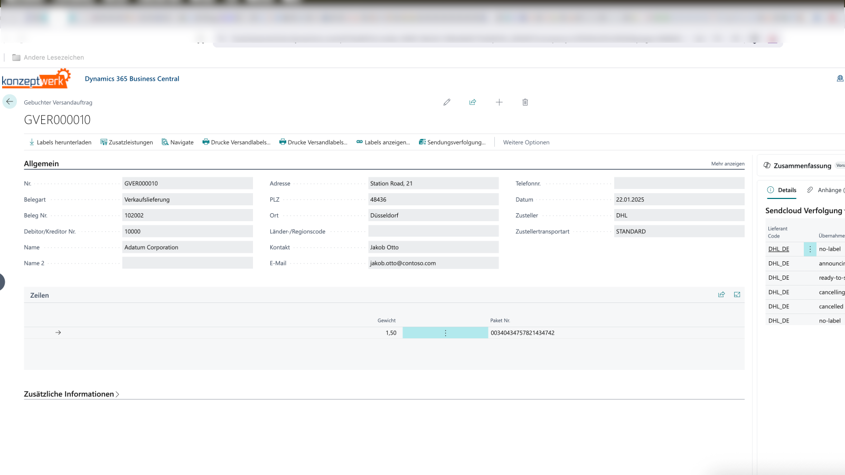845x475 pixels.
Task: Open Labels anzeigen action
Action: [383, 142]
